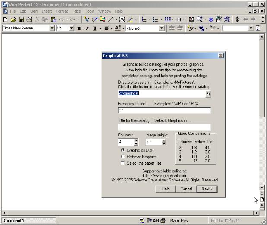
Task: Click the Justification alignment icon
Action: click(107, 29)
